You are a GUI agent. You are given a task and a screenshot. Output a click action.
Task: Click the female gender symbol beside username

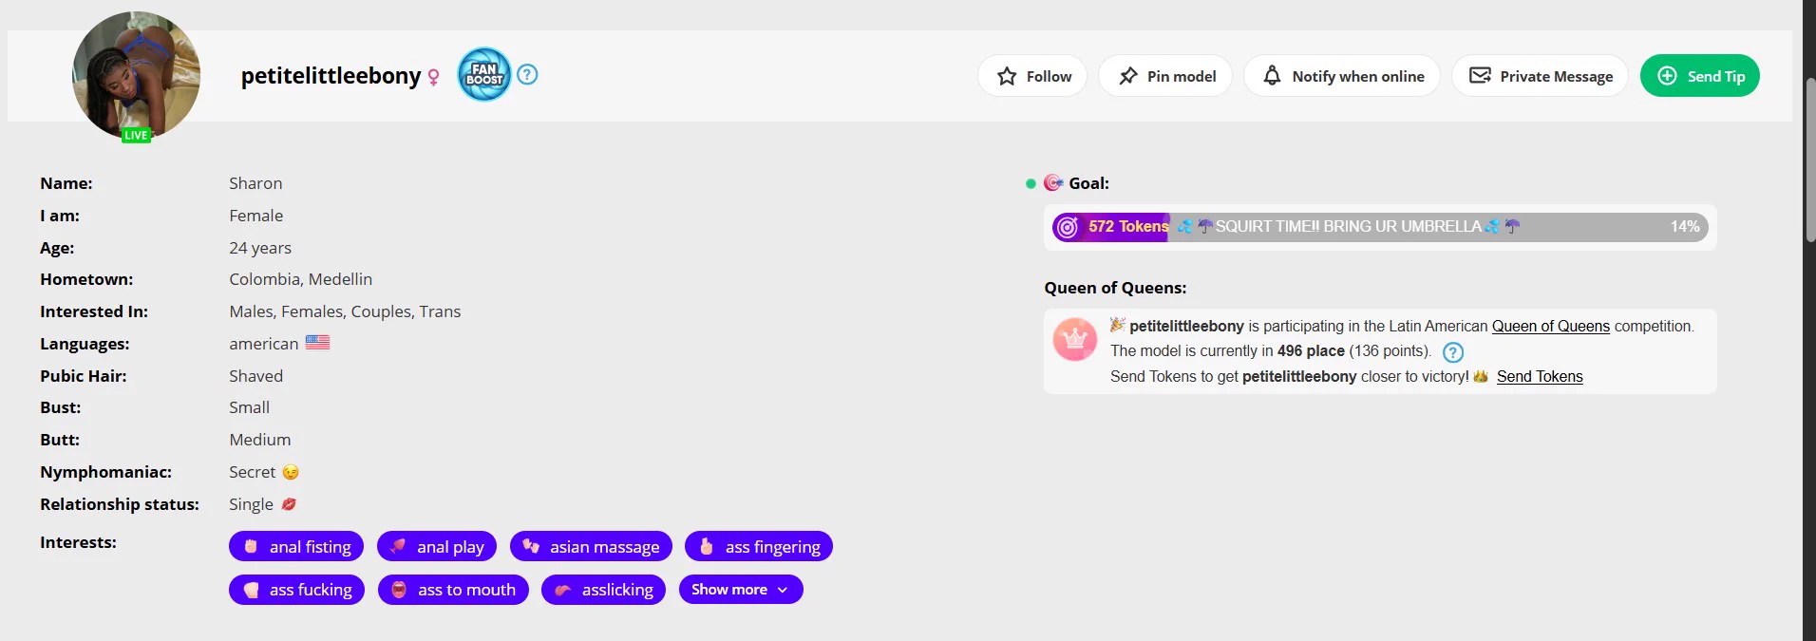click(x=433, y=77)
